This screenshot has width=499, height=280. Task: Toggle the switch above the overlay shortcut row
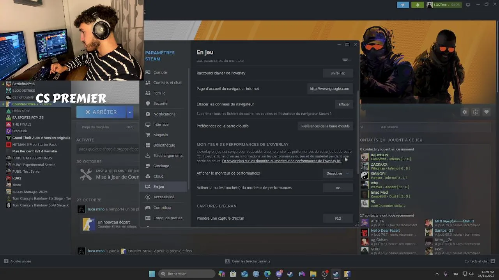[x=346, y=59]
